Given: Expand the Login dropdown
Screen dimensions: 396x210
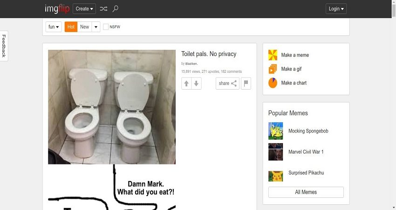Looking at the screenshot, I should pyautogui.click(x=336, y=8).
